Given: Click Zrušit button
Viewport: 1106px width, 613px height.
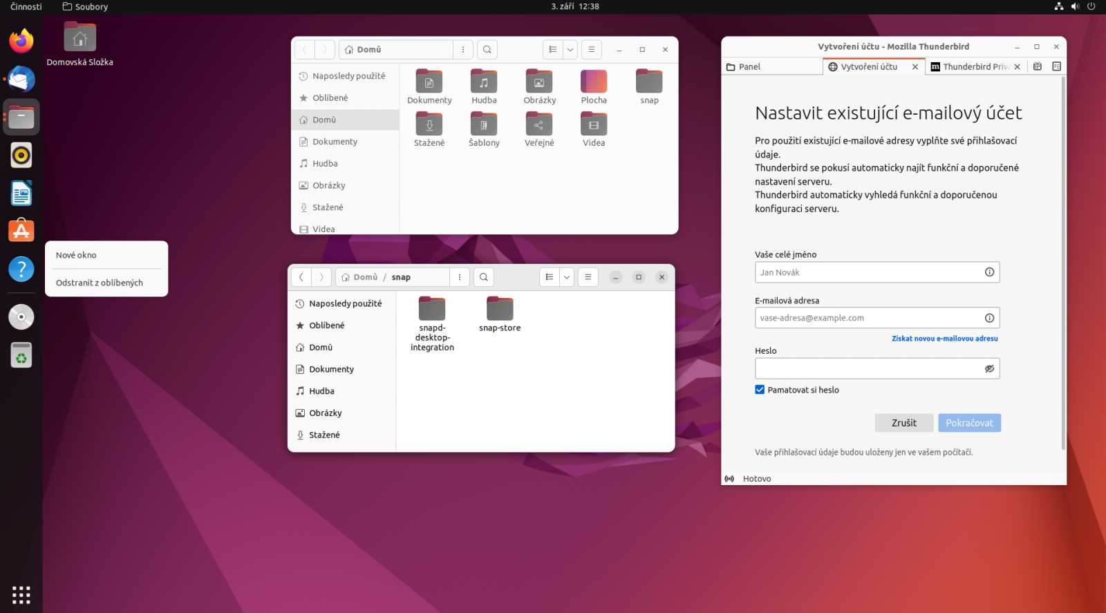Looking at the screenshot, I should coord(904,423).
